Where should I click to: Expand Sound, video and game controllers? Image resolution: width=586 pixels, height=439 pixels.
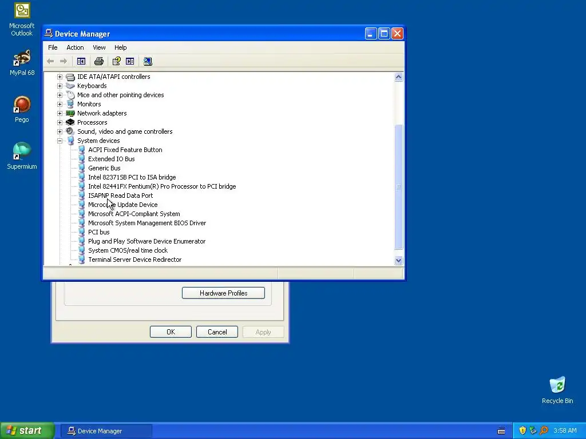(60, 132)
